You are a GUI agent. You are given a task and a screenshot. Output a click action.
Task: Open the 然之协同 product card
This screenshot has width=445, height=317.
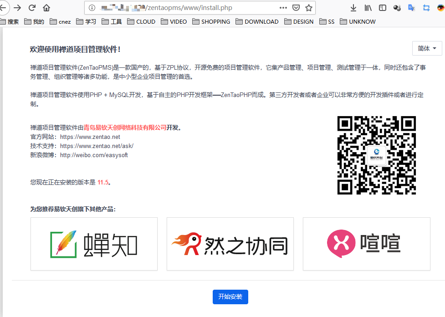pyautogui.click(x=230, y=244)
